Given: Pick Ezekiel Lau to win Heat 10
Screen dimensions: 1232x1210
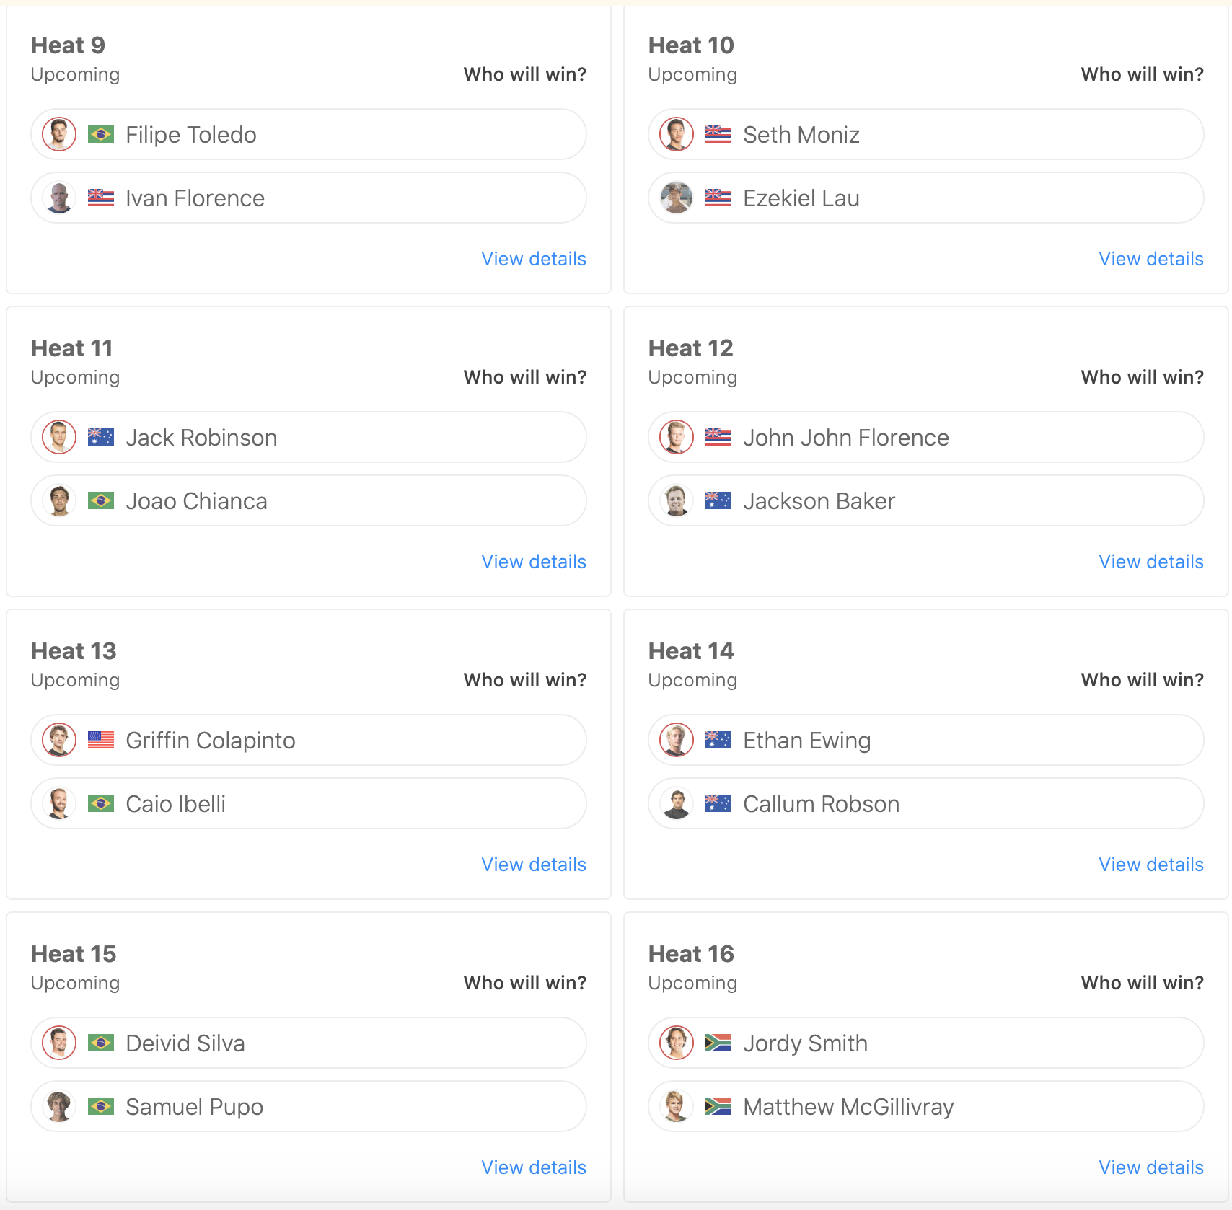Looking at the screenshot, I should (x=925, y=198).
